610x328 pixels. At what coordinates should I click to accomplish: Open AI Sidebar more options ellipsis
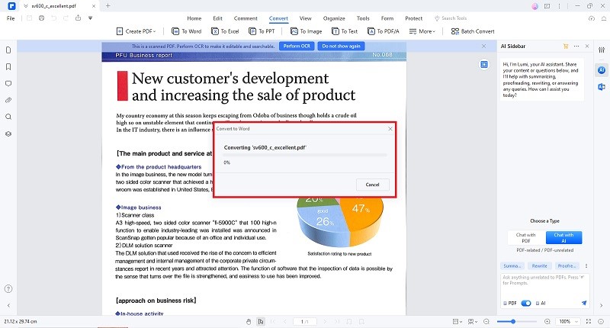(x=576, y=47)
